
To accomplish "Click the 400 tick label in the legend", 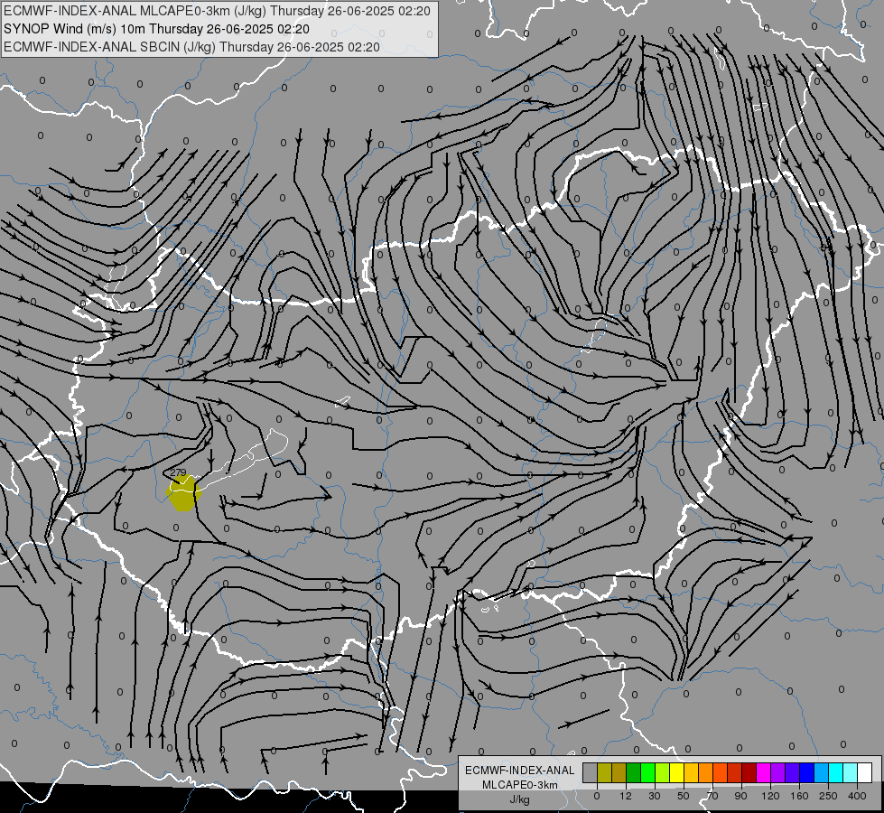I will pyautogui.click(x=857, y=796).
